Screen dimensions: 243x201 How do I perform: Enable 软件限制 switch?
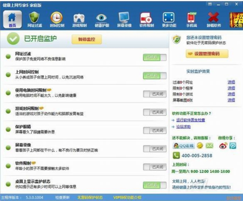[155, 167]
